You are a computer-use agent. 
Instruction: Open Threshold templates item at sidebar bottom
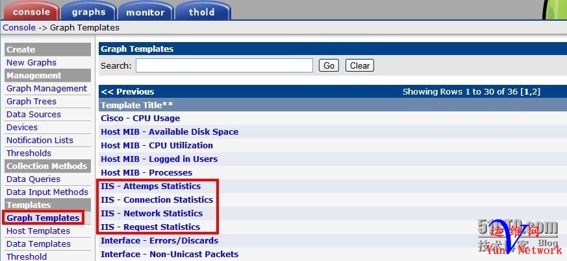[27, 256]
